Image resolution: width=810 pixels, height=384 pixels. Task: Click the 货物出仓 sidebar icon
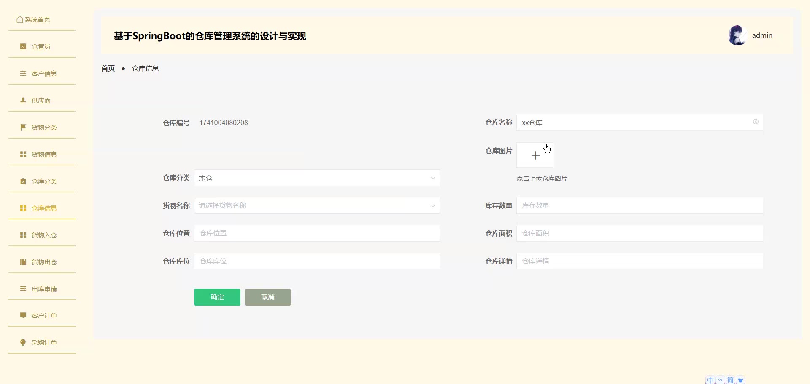click(23, 262)
